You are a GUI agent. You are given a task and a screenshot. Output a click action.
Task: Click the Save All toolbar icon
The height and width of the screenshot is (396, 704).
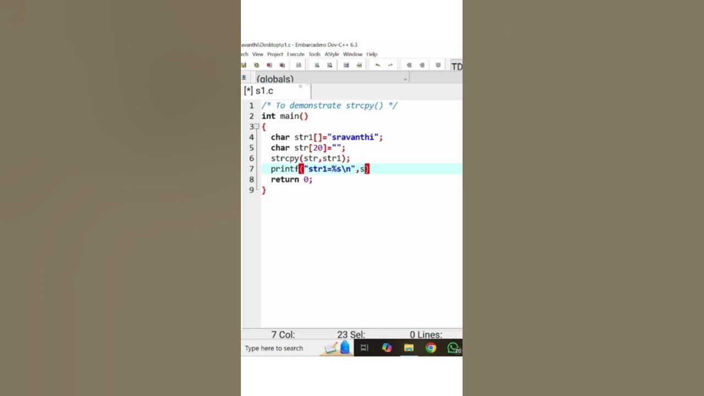[257, 65]
